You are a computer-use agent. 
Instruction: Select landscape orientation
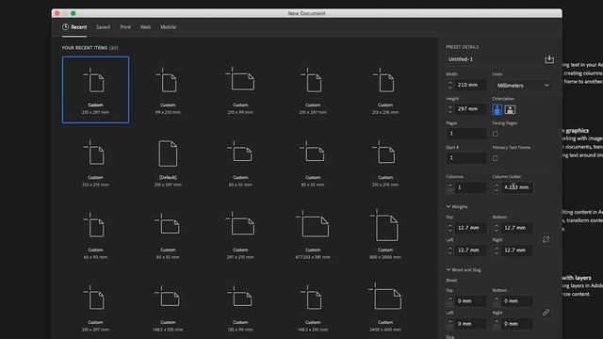[x=510, y=109]
